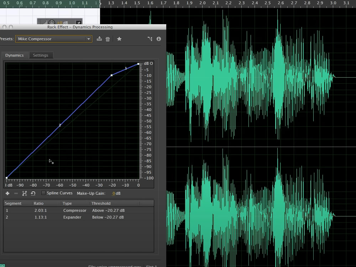Edit Make-Up Gain value 0 dB

click(x=116, y=193)
